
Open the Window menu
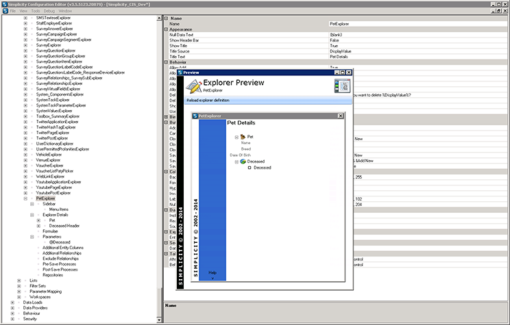point(65,11)
